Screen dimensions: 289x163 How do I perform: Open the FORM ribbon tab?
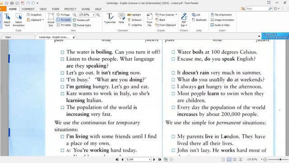pyautogui.click(x=56, y=9)
